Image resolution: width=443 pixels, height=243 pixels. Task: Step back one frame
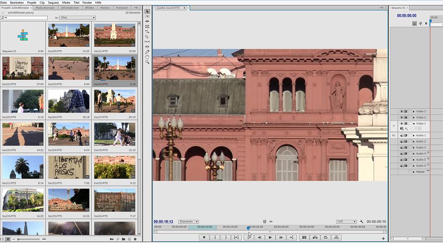tap(259, 238)
